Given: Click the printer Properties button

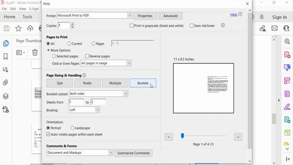Looking at the screenshot, I should click(145, 16).
